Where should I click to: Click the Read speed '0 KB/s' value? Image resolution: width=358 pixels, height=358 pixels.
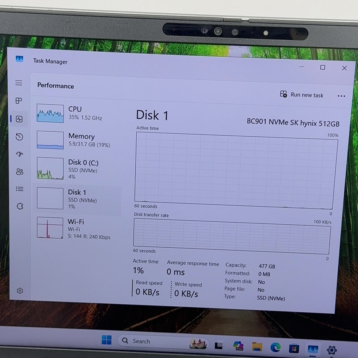[x=147, y=292]
